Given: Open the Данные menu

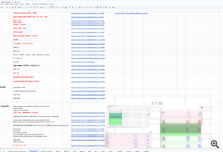Looking at the screenshot, I should [x=28, y=4].
